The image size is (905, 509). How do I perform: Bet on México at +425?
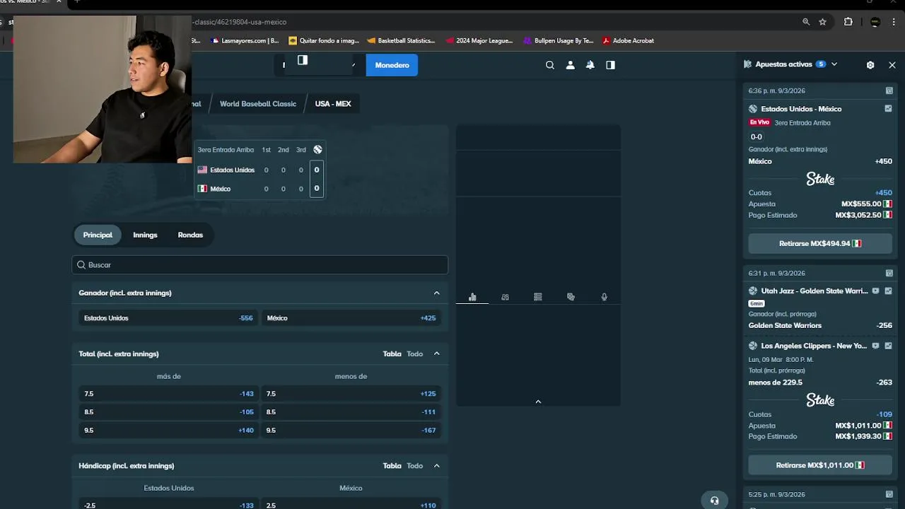tap(351, 318)
